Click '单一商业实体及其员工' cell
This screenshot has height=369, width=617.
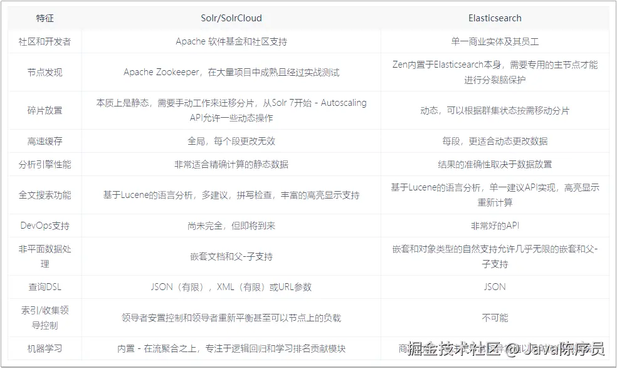495,41
